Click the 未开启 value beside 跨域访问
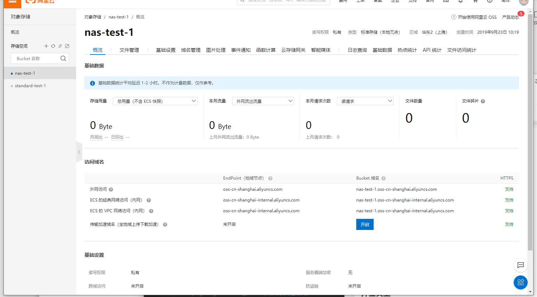 click(137, 286)
